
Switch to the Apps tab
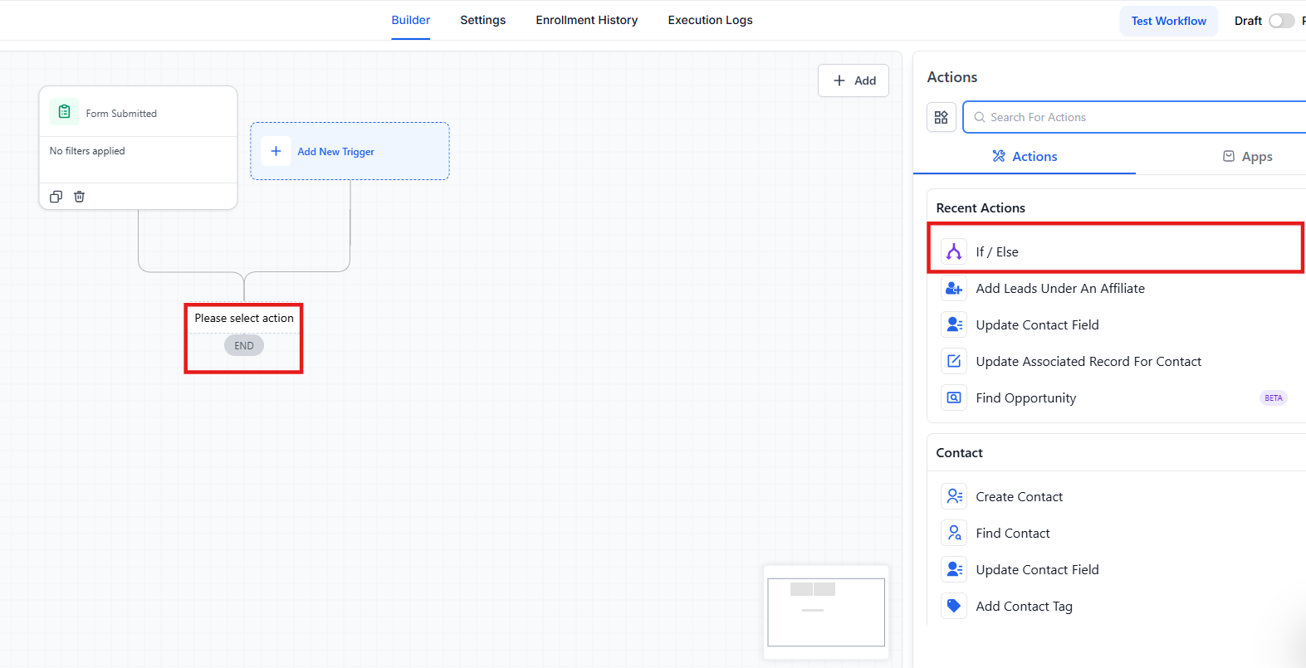click(x=1247, y=157)
